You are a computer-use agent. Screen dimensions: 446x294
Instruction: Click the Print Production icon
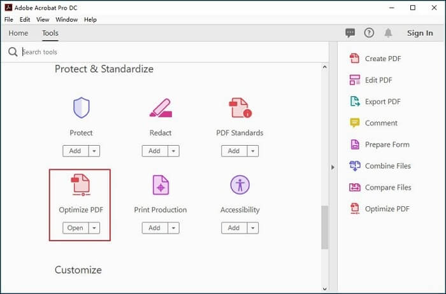pos(161,185)
